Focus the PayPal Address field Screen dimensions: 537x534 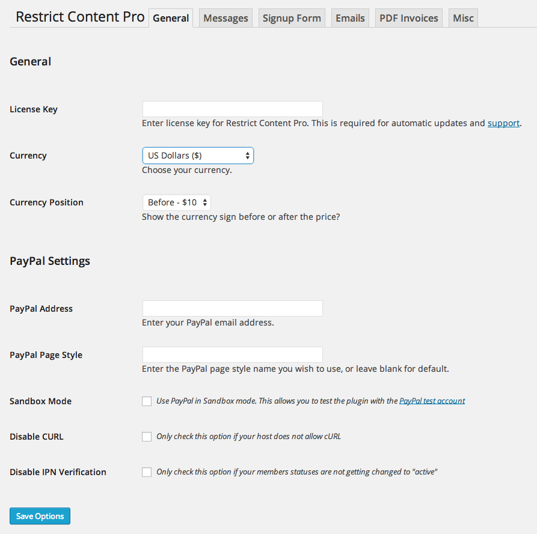tap(233, 309)
